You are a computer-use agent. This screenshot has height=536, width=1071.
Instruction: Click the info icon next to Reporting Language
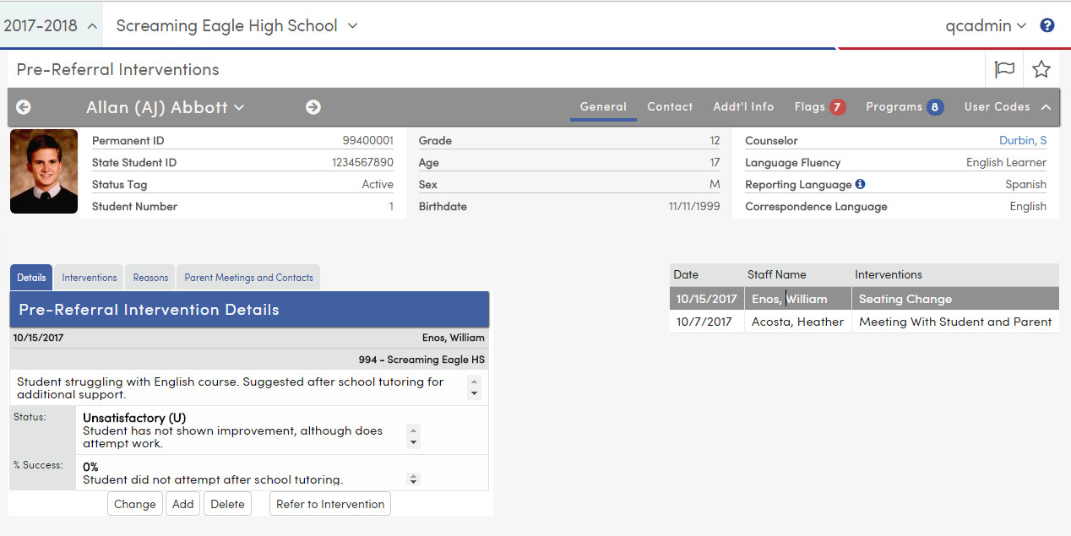click(x=861, y=184)
